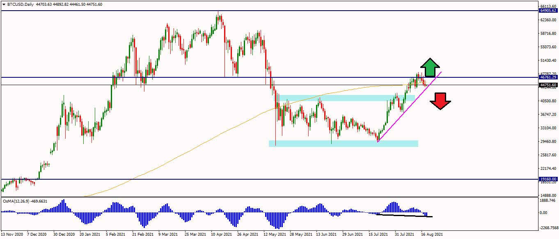Select the lower cyan support rectangle
The height and width of the screenshot is (239, 559).
point(343,143)
